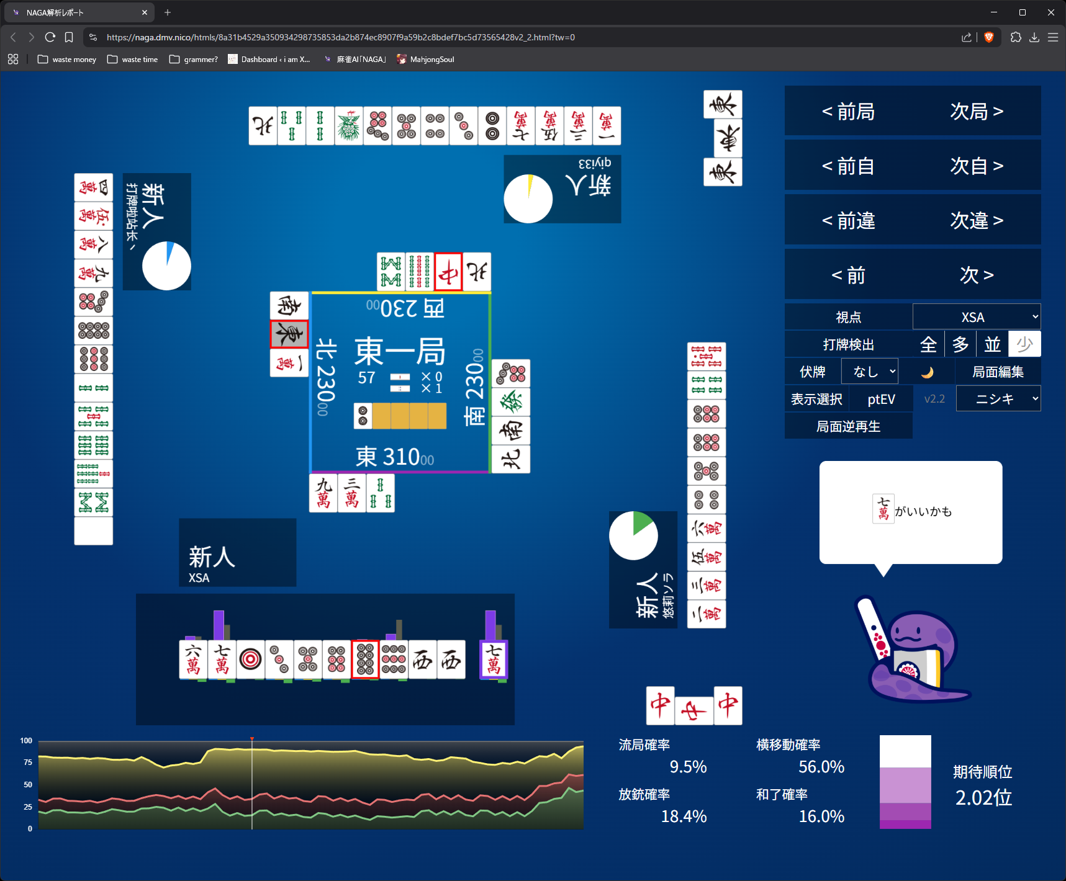Select the 少 discard detection option
This screenshot has height=881, width=1066.
[x=1024, y=344]
